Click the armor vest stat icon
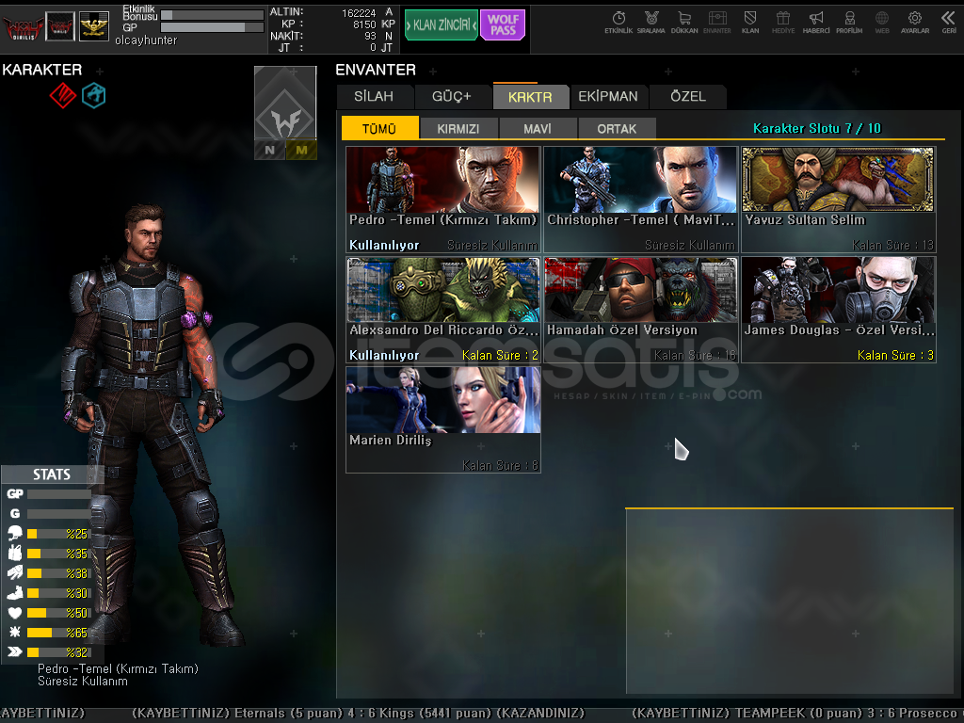 coord(15,553)
